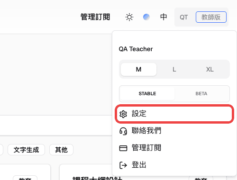Screen dimensions: 237x180
Task: Open the 聯絡我們 menu entry
Action: tap(174, 131)
